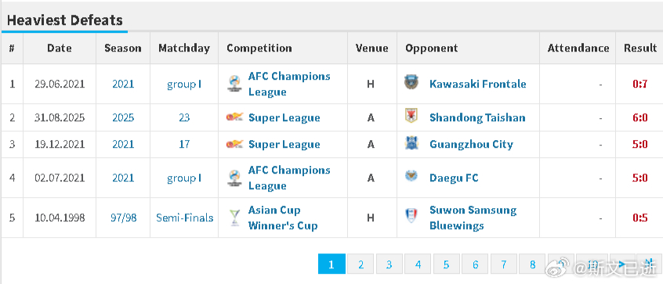The width and height of the screenshot is (663, 284).
Task: Click the Suwon Samsung Bluewings crest icon
Action: 411,216
